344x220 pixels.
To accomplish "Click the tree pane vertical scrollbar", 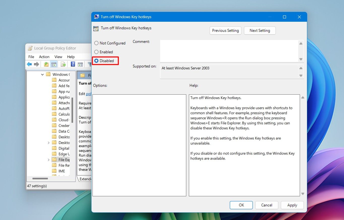I will 72,110.
